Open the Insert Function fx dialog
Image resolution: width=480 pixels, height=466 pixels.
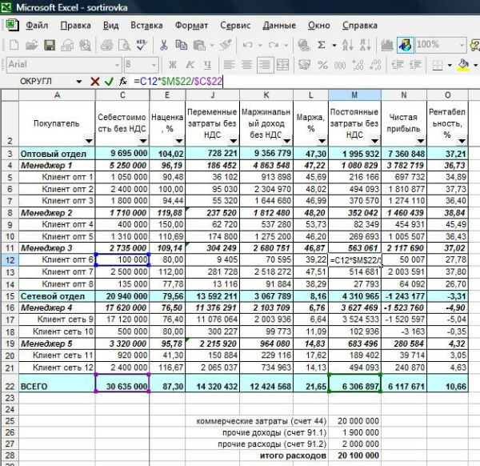click(122, 81)
